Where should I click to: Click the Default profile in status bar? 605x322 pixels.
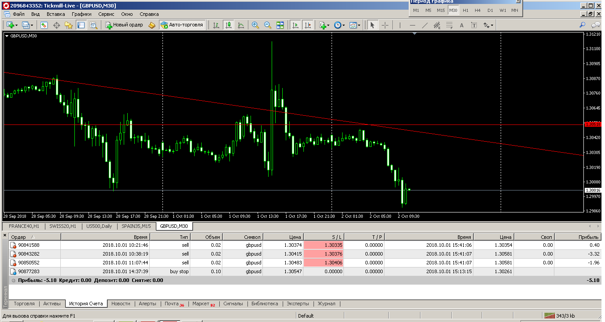[306, 316]
